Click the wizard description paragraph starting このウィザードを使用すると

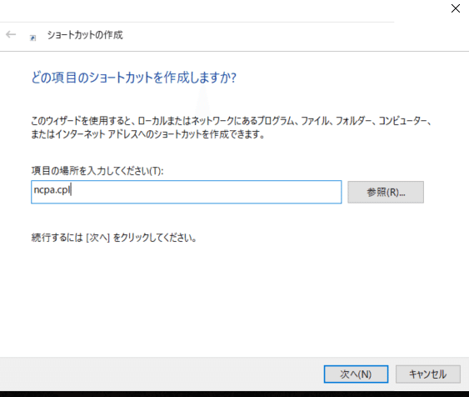coord(232,128)
